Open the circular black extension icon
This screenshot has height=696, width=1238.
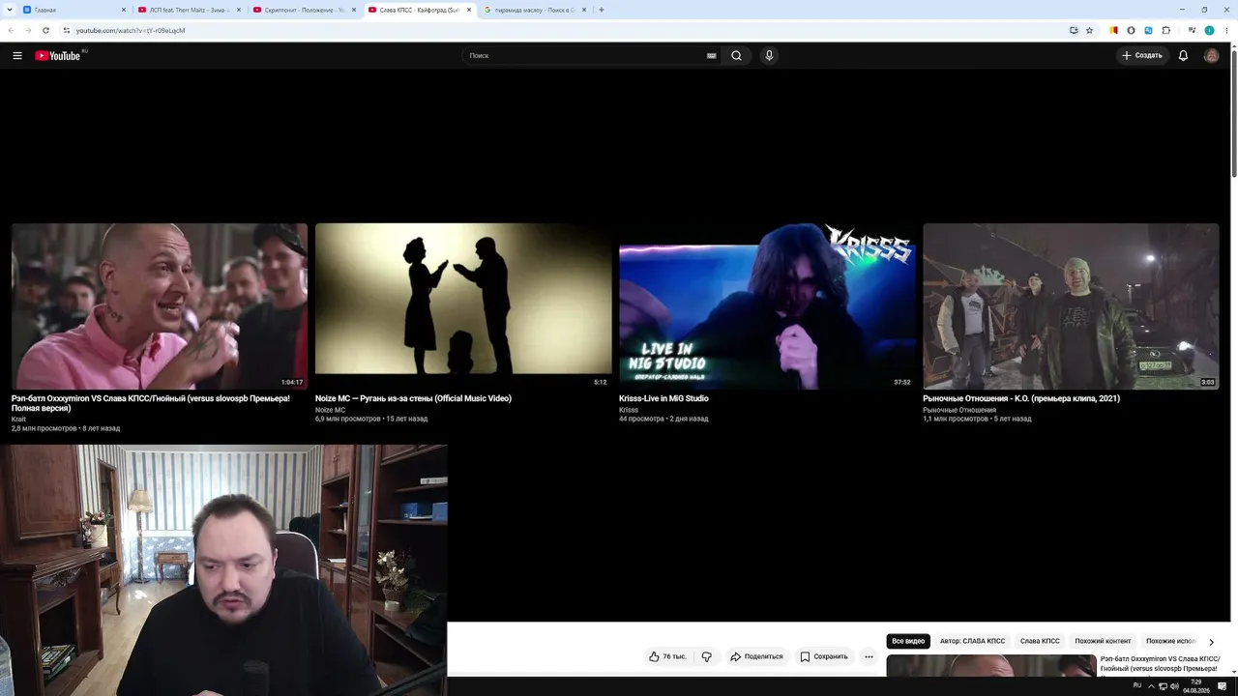[1132, 30]
